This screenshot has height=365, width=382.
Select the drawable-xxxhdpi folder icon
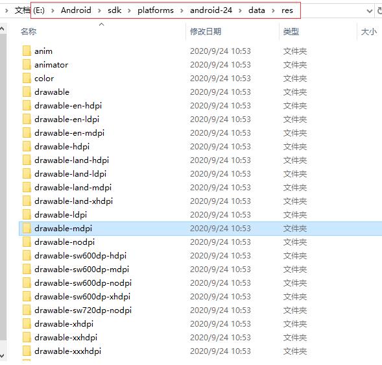[x=27, y=351]
